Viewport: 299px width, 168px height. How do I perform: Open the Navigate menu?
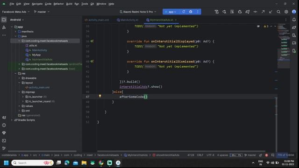[x=37, y=4]
